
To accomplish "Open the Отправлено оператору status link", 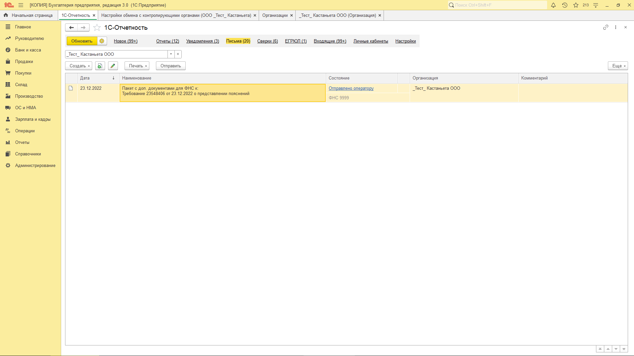I will pyautogui.click(x=351, y=88).
